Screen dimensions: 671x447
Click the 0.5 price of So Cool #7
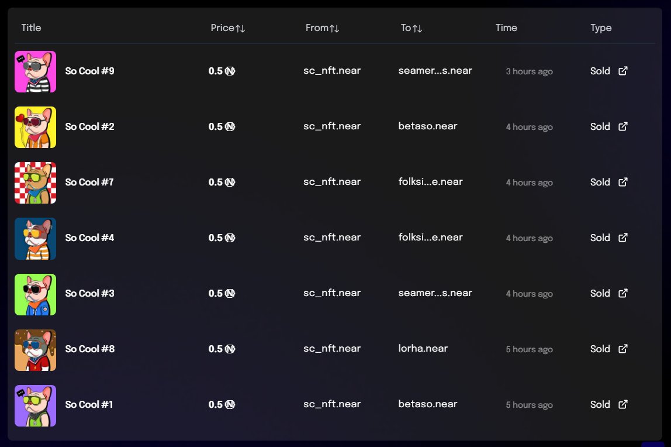tap(222, 183)
